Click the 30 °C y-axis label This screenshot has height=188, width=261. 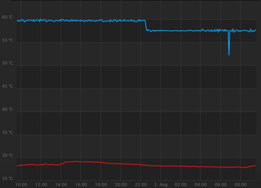pos(7,156)
